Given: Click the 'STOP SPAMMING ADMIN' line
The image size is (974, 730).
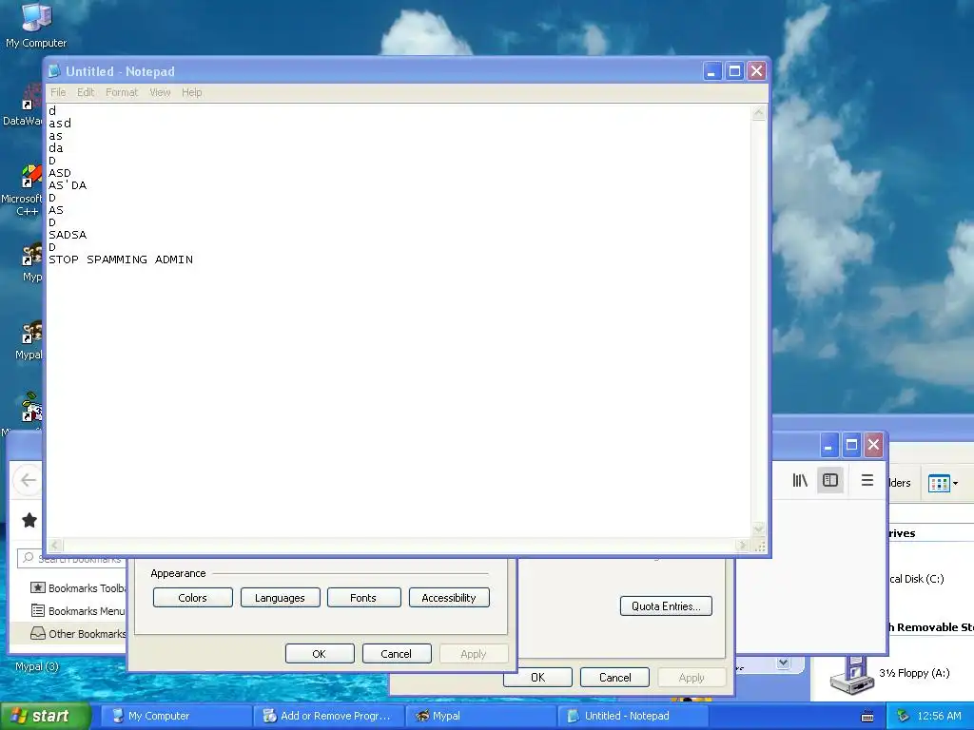Looking at the screenshot, I should (x=121, y=259).
